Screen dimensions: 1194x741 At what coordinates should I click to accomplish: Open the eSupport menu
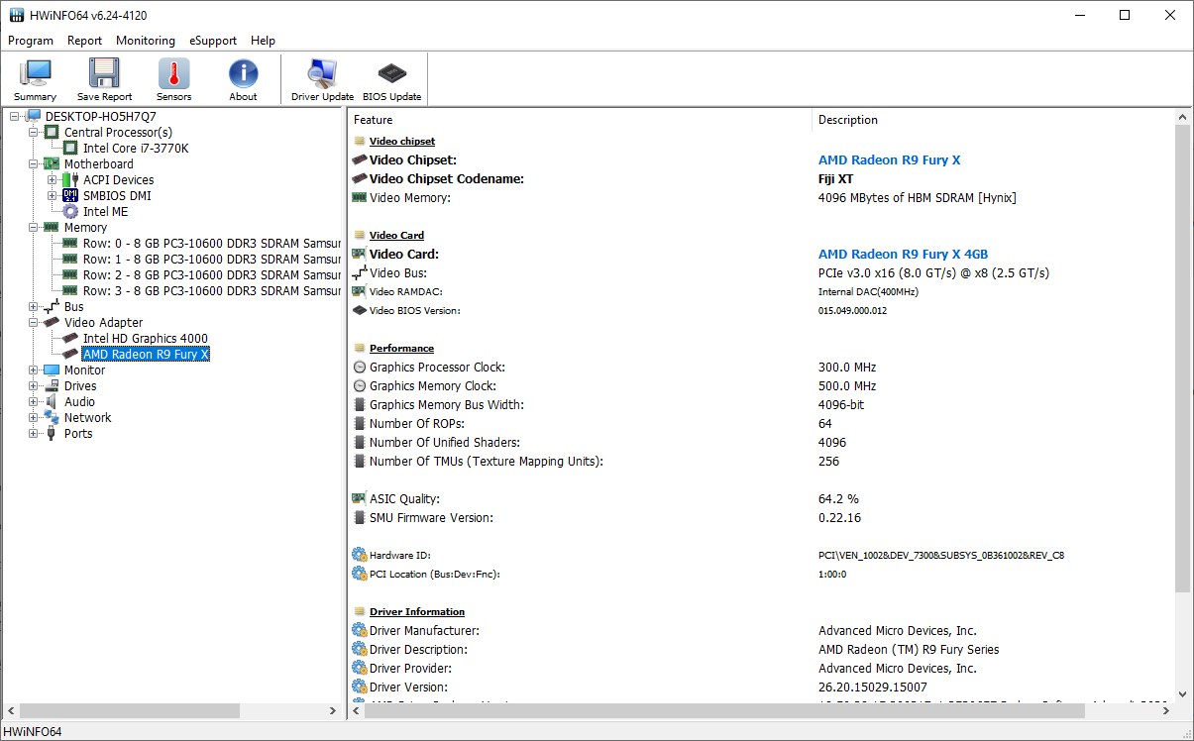tap(213, 41)
